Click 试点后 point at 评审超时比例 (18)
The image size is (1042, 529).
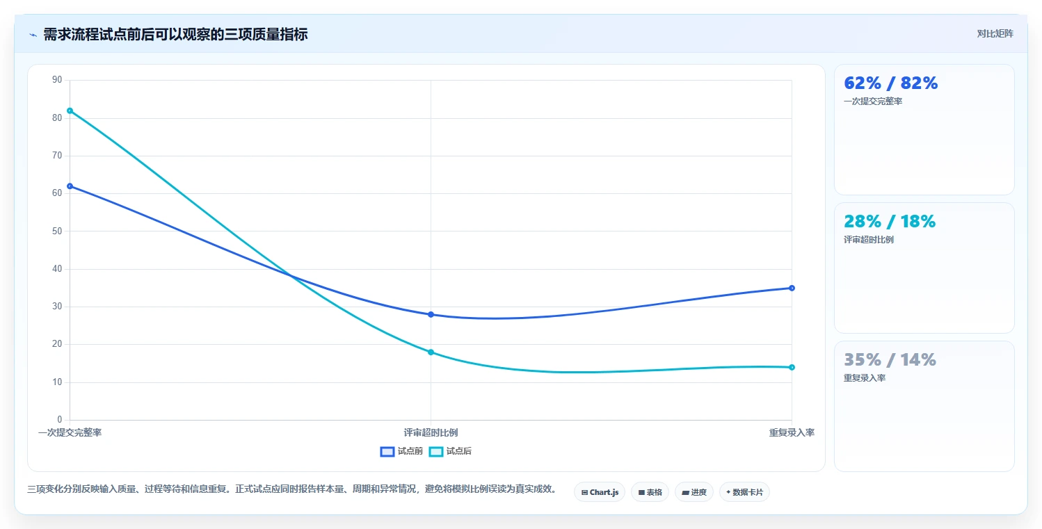click(x=431, y=352)
